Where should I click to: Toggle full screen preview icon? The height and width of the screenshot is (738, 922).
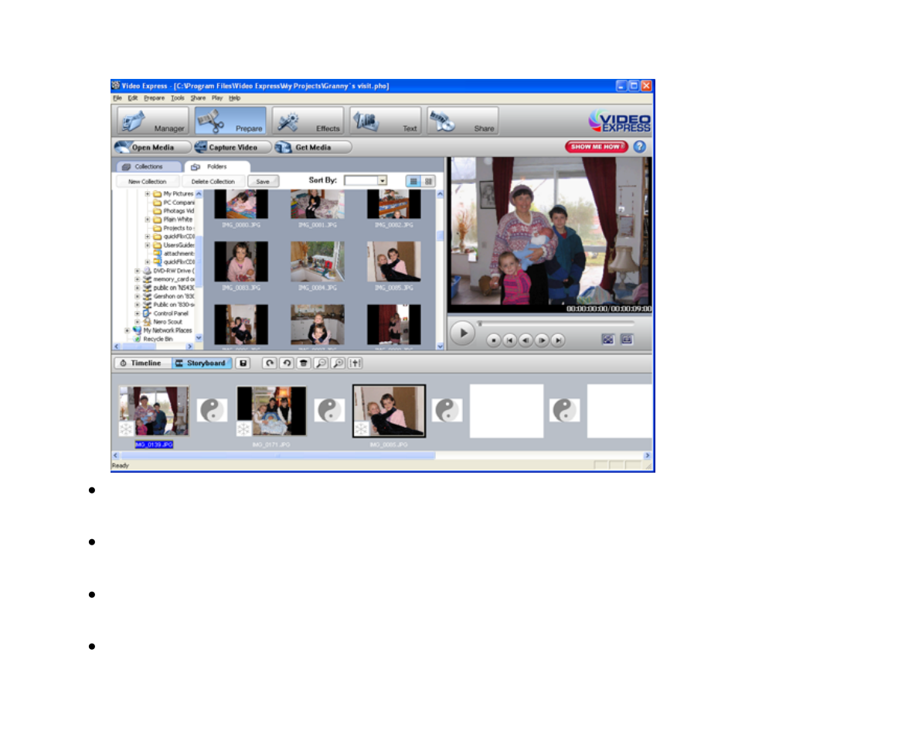(x=608, y=340)
